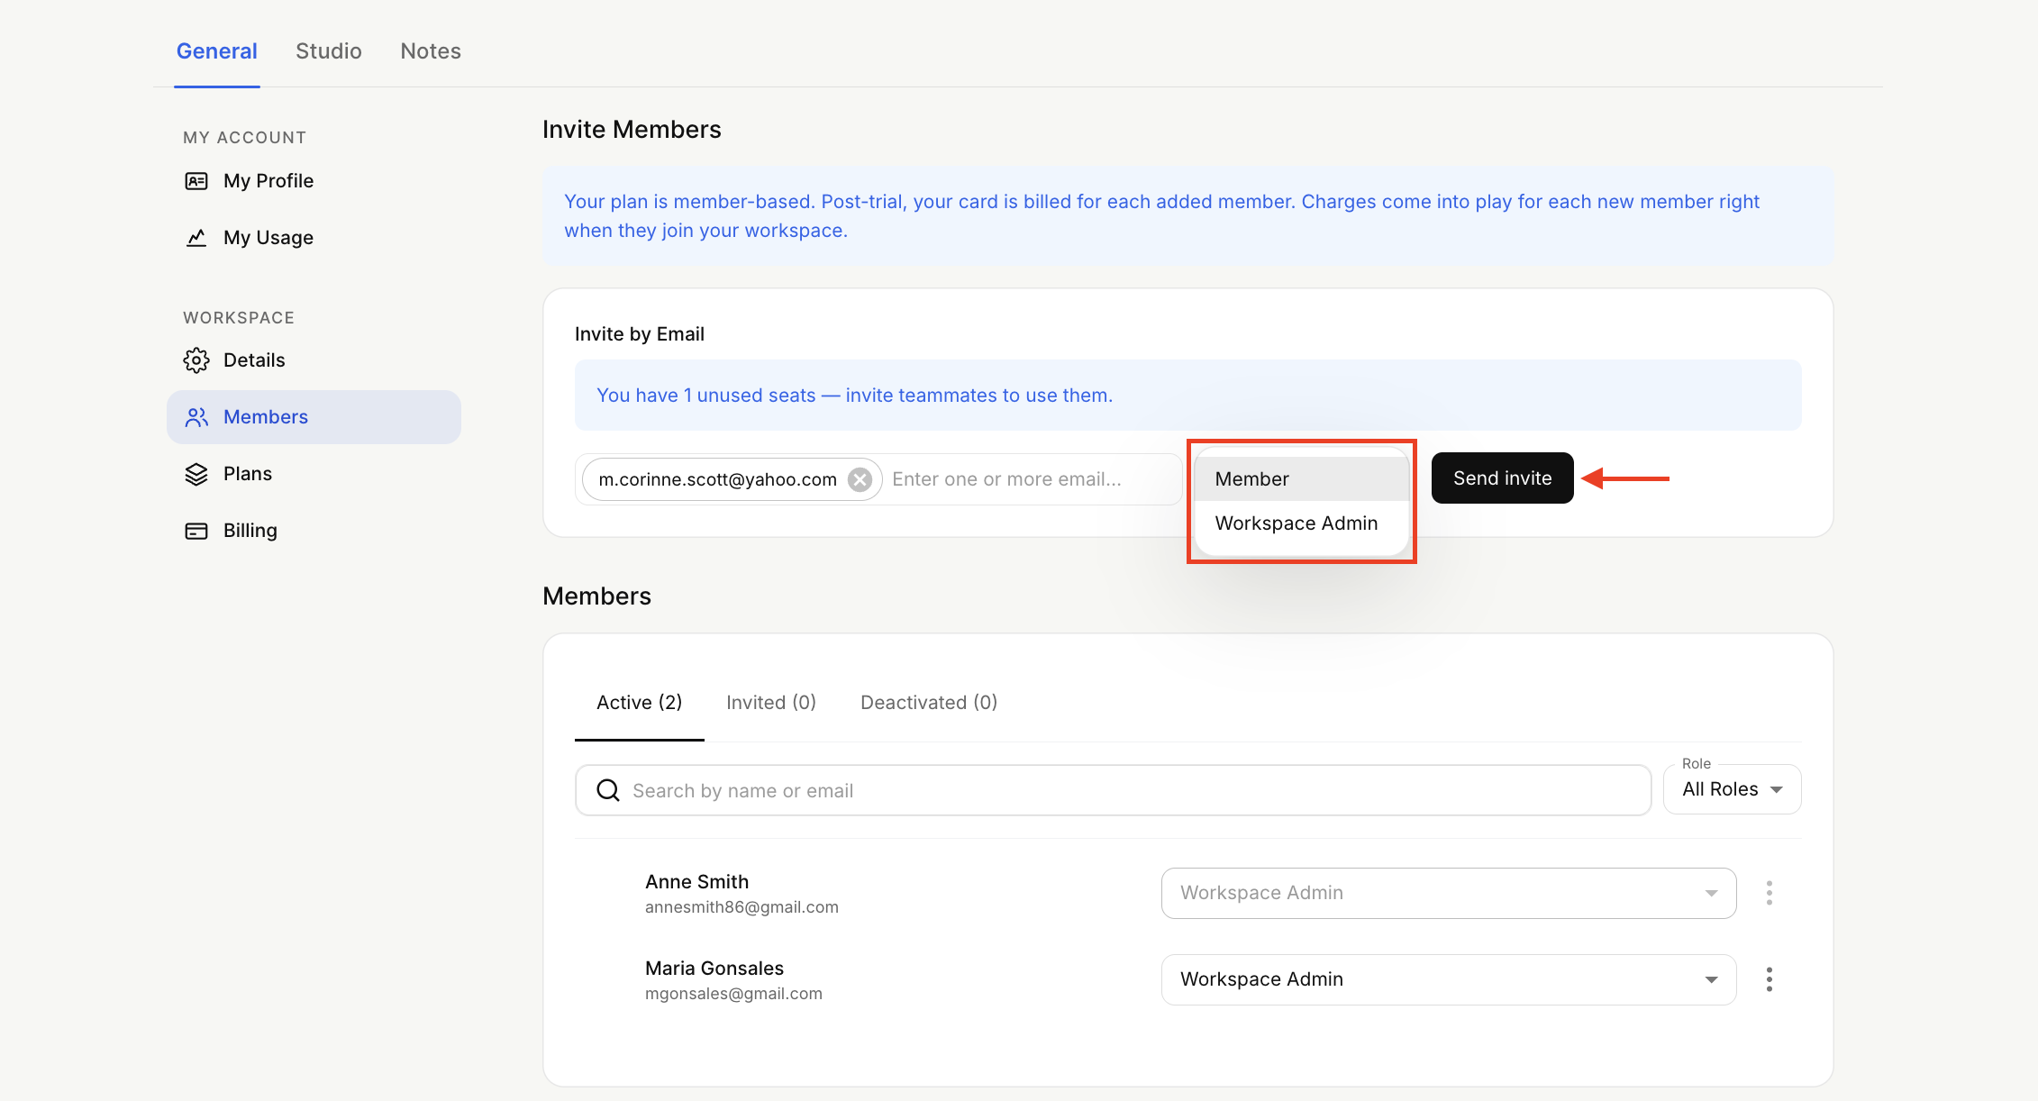Click the My Usage chart icon
This screenshot has width=2038, height=1101.
(196, 238)
